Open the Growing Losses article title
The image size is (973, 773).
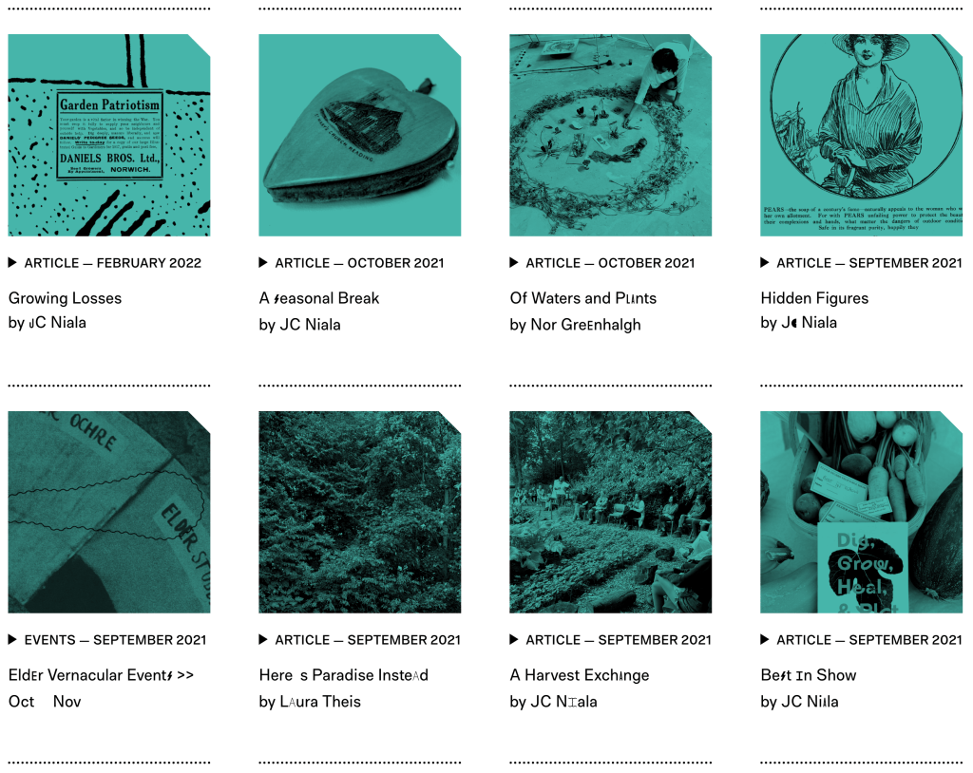66,298
